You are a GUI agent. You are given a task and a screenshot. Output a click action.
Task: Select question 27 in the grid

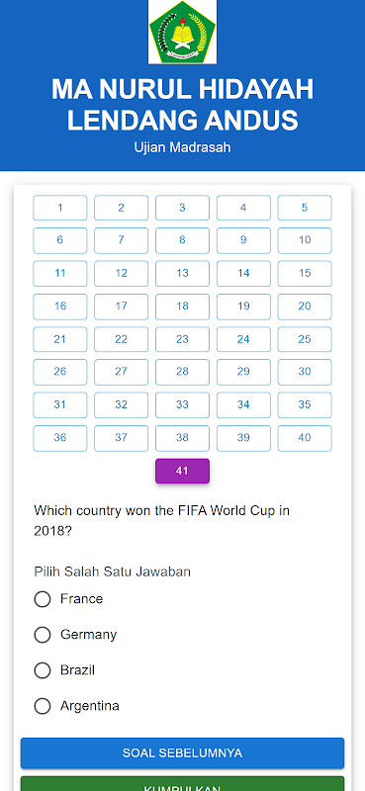pyautogui.click(x=121, y=372)
